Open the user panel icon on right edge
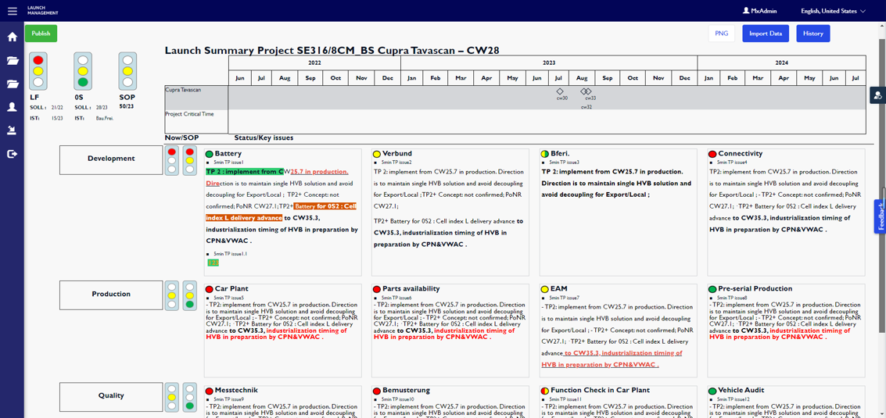Screen dimensions: 886x418 [878, 95]
